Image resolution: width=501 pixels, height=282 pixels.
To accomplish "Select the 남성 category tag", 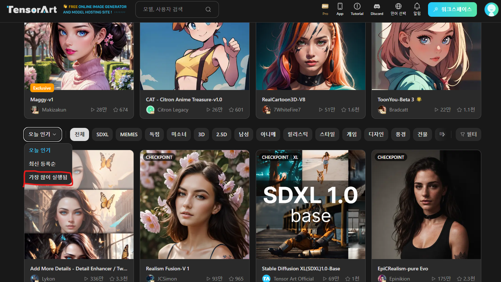I will click(x=243, y=134).
